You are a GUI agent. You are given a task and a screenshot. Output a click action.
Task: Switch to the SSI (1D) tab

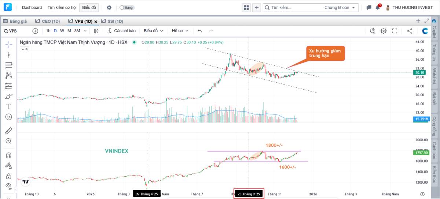(112, 21)
